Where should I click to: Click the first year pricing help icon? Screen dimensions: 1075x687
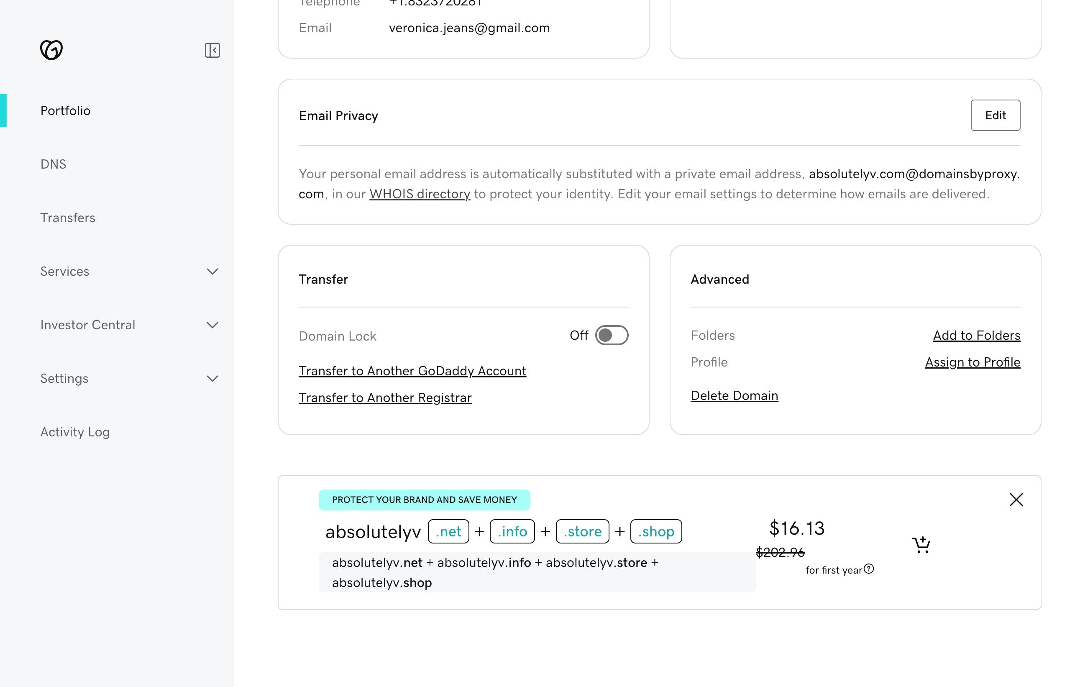click(869, 569)
